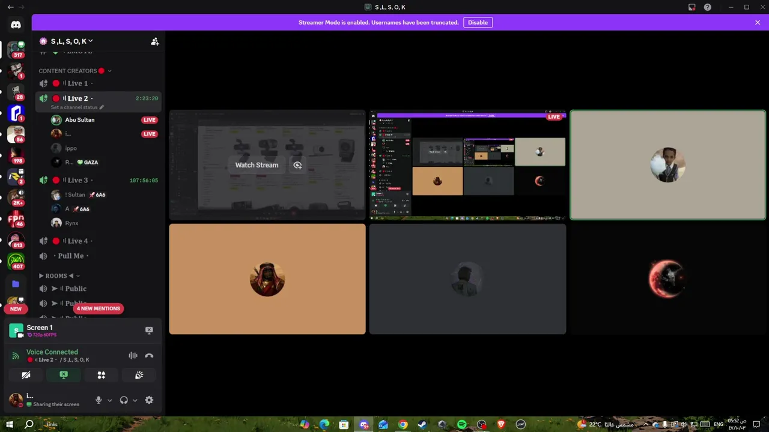Image resolution: width=769 pixels, height=432 pixels.
Task: Open the taskbar weather widget showing 22°C
Action: pos(606,424)
